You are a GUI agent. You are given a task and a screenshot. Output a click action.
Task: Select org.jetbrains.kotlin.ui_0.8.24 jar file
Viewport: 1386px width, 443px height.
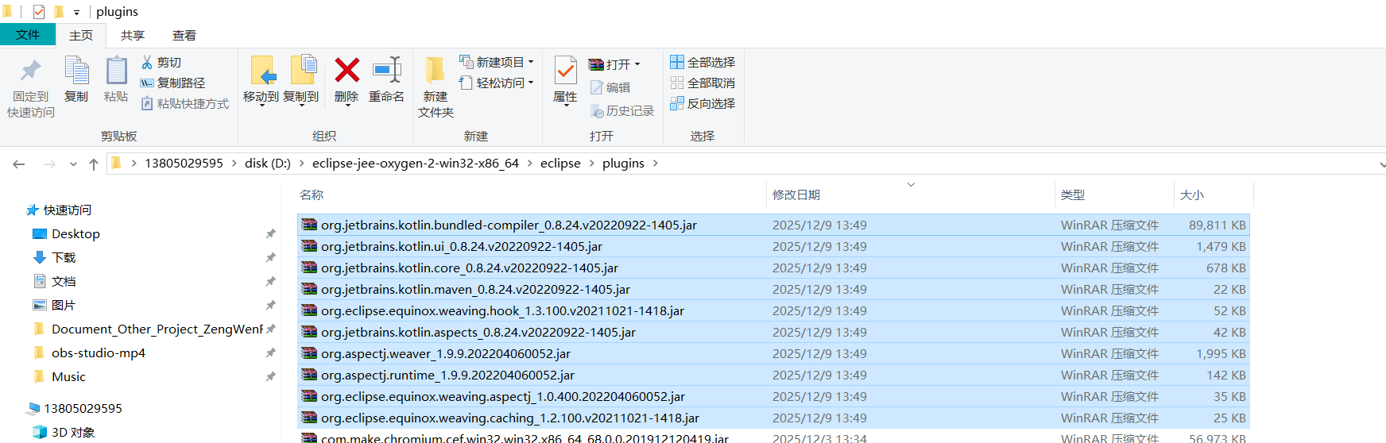773,246
